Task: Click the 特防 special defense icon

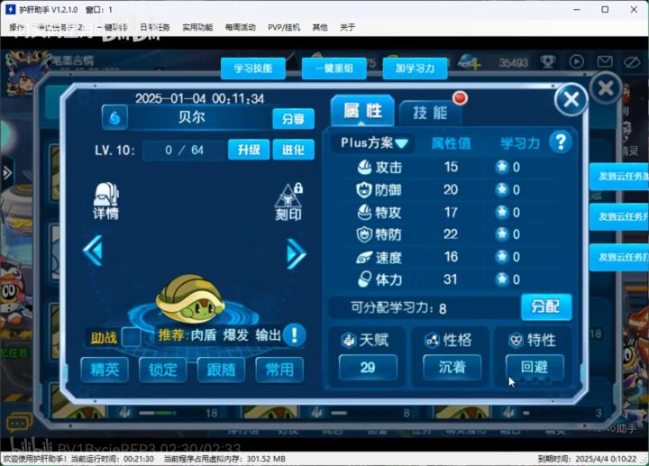Action: (364, 234)
